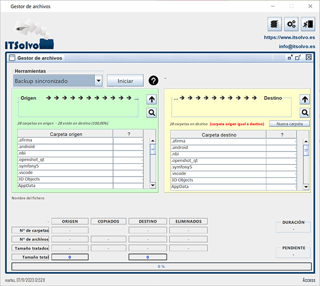Create a new folder with Nueva carpeta

(x=289, y=124)
